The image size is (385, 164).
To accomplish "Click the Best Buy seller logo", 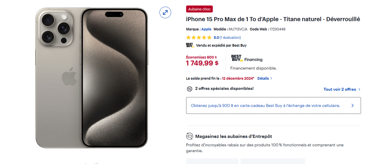I will coord(190,45).
